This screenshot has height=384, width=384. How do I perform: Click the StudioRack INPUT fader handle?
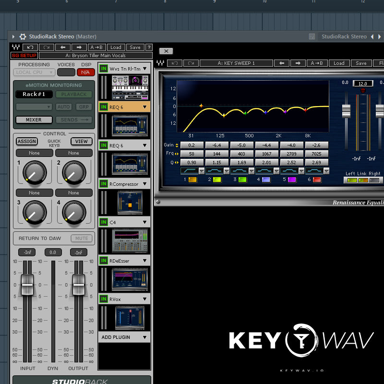pyautogui.click(x=27, y=285)
